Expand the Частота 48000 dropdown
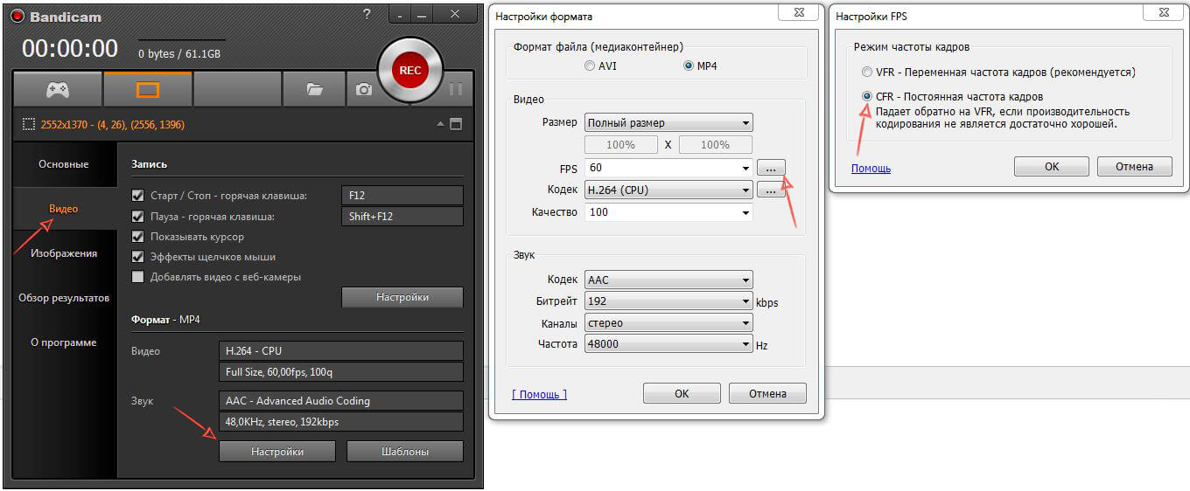Screen dimensions: 1190x491 pyautogui.click(x=668, y=344)
